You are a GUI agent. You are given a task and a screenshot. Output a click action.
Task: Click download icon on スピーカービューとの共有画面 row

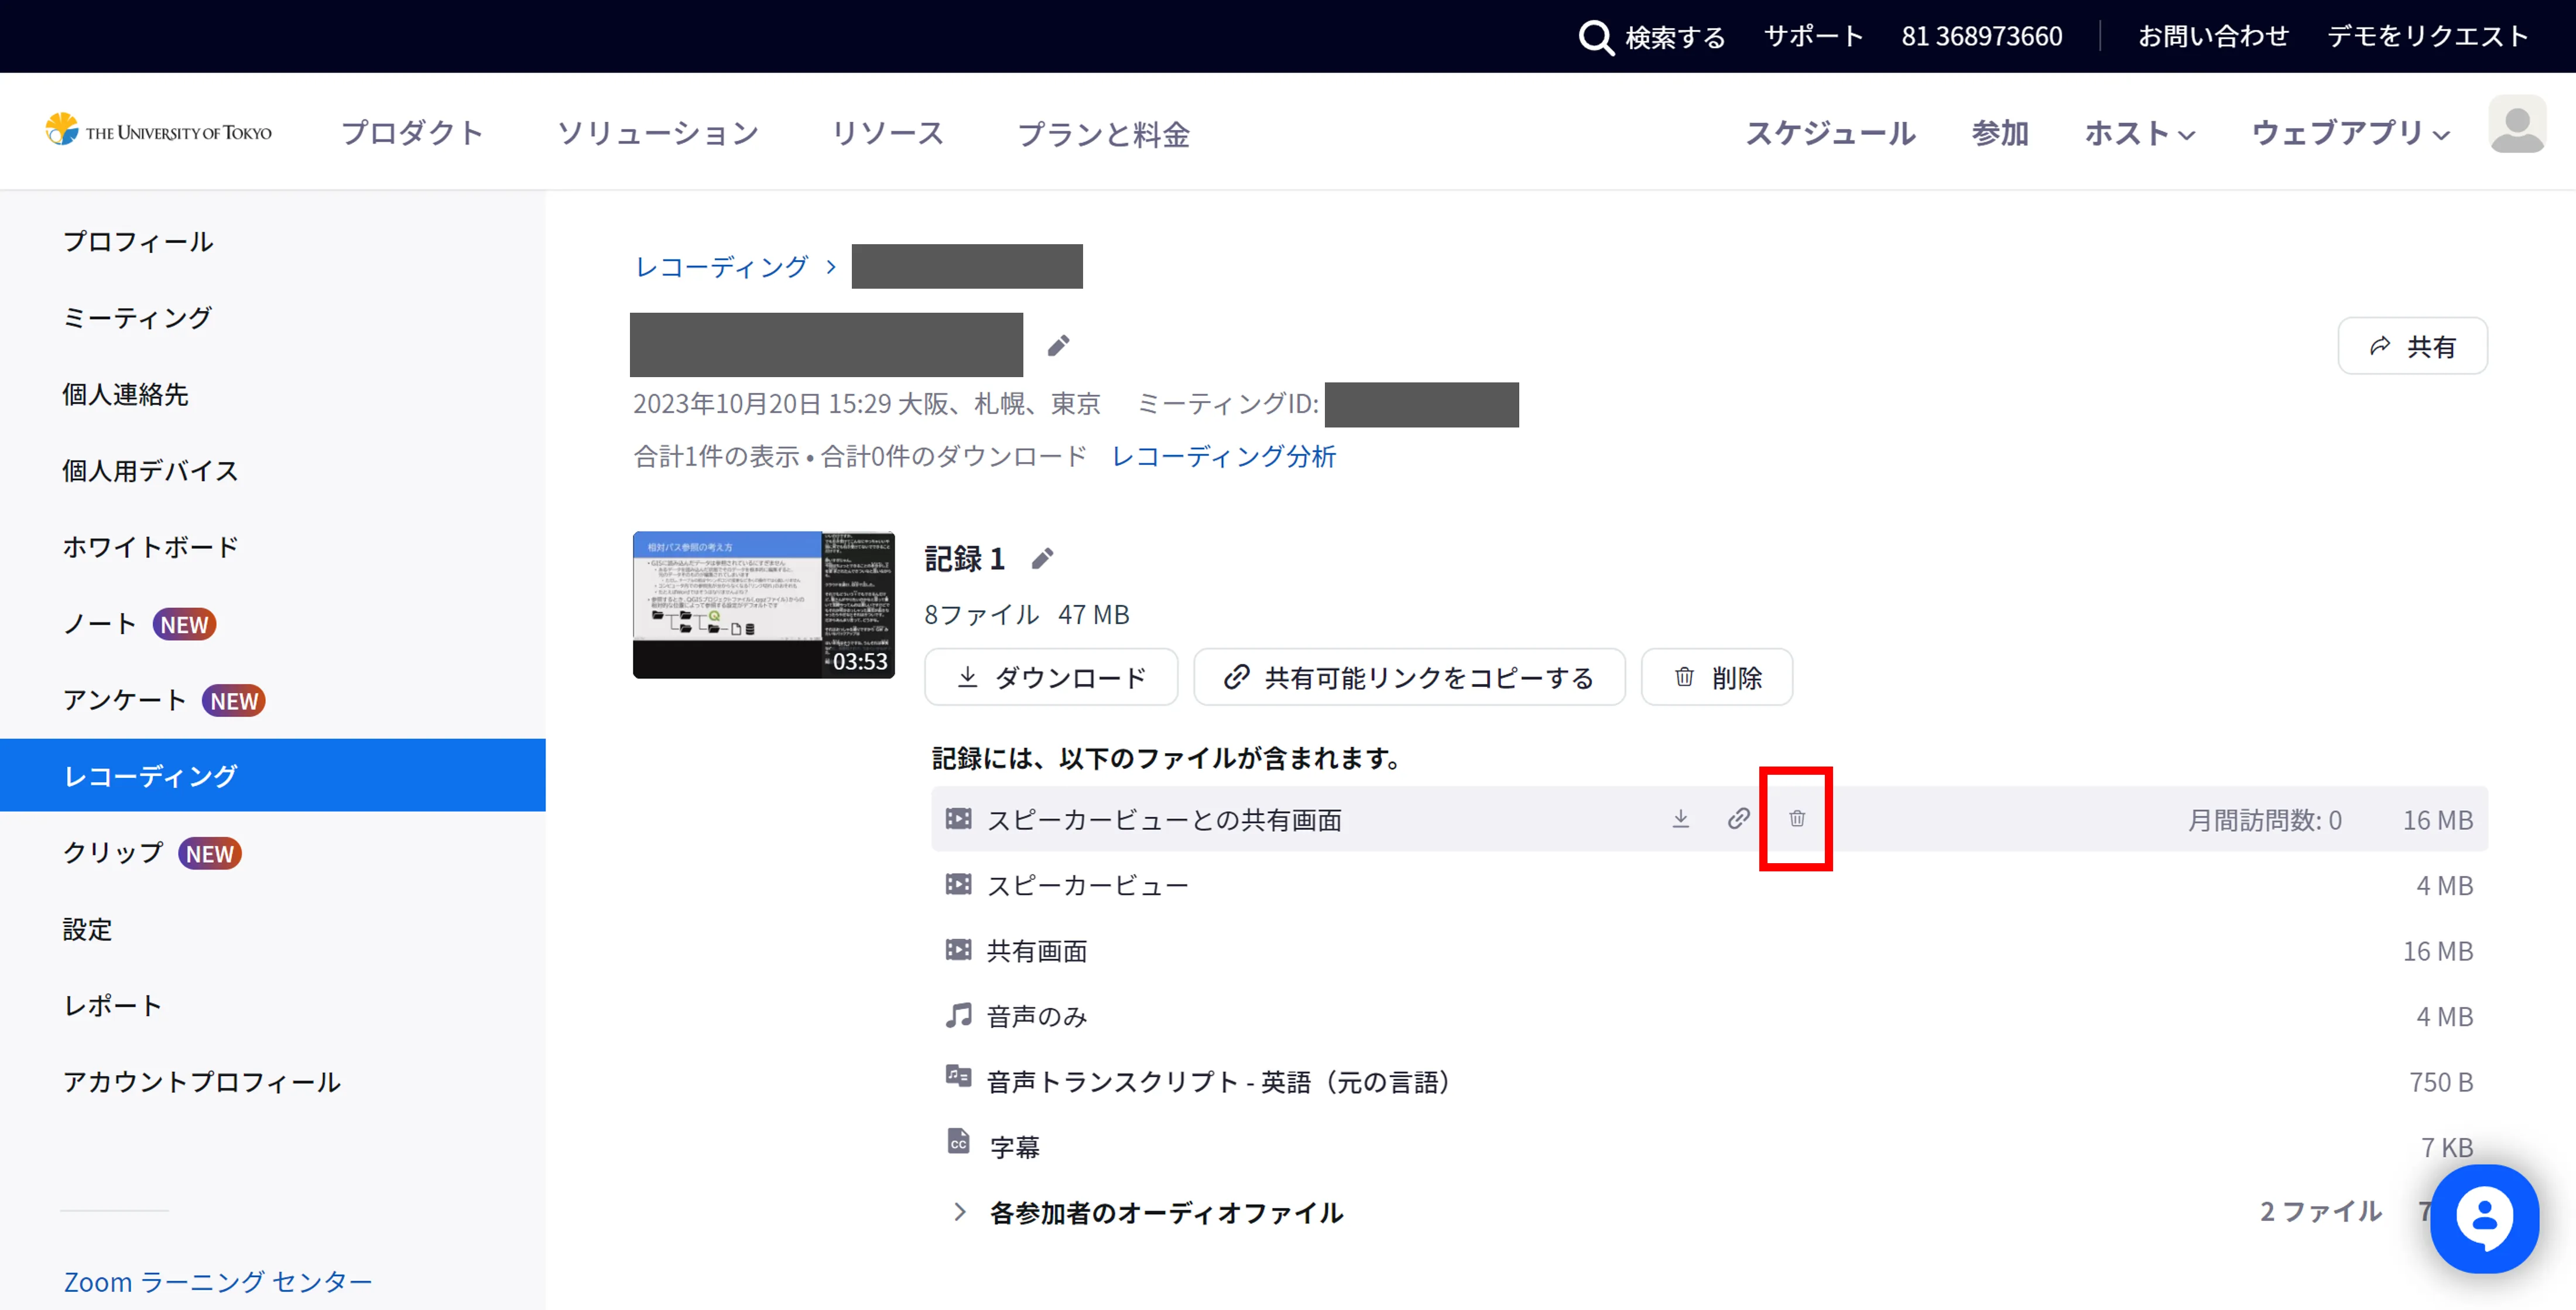(x=1680, y=819)
